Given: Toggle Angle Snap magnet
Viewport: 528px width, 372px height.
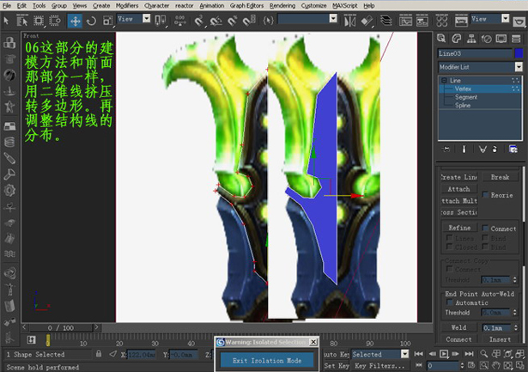Looking at the screenshot, I should tap(215, 21).
